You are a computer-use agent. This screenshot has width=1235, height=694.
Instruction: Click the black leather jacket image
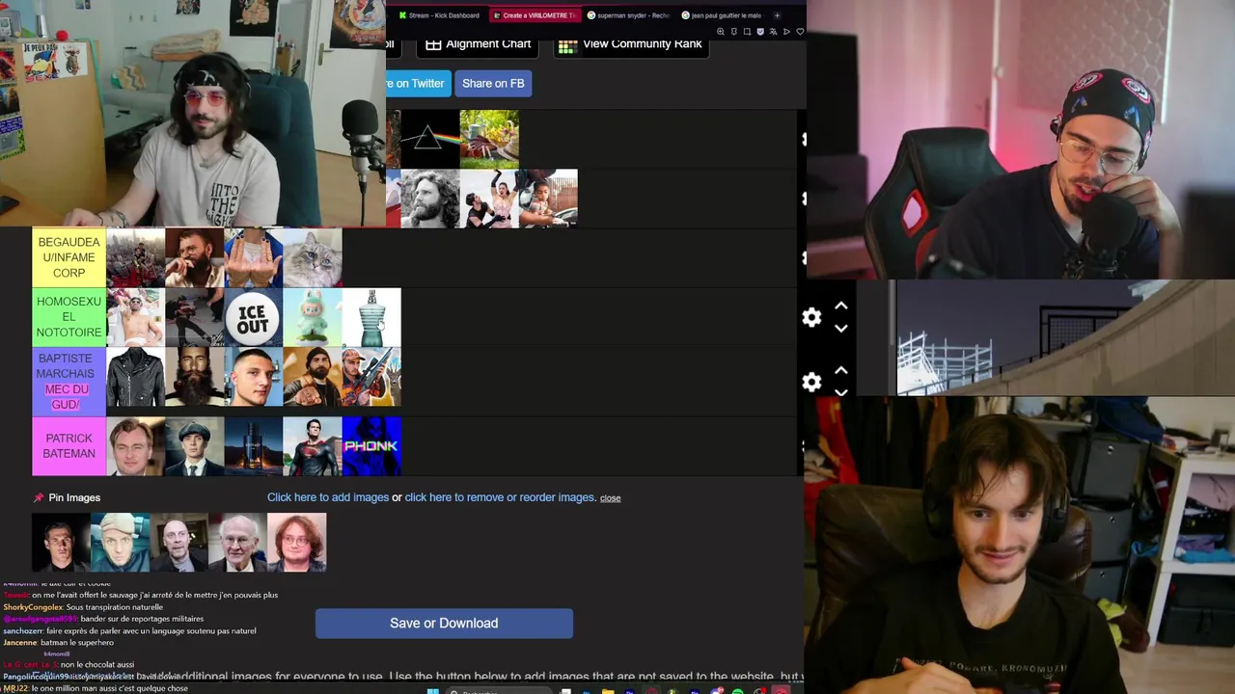point(135,377)
